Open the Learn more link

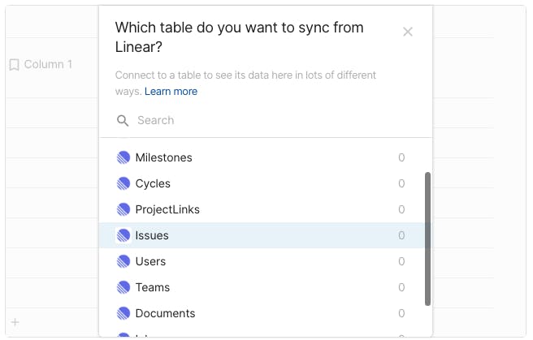tap(171, 92)
